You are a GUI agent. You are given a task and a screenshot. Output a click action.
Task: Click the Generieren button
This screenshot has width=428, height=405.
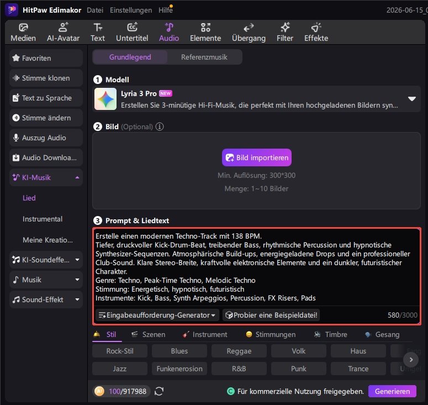coord(392,391)
